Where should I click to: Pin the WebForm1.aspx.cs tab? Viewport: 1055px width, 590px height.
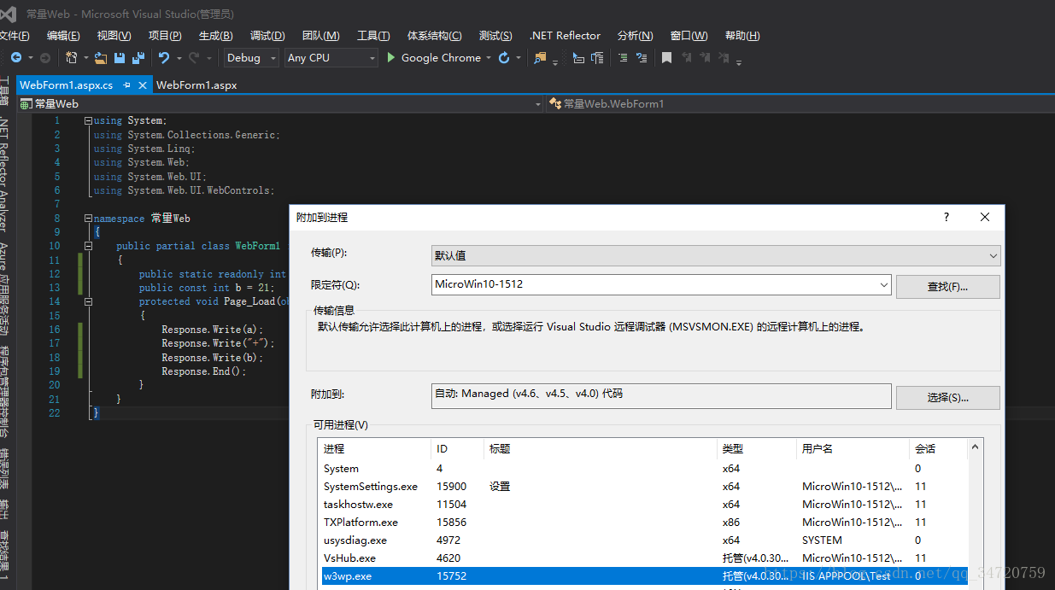point(127,85)
